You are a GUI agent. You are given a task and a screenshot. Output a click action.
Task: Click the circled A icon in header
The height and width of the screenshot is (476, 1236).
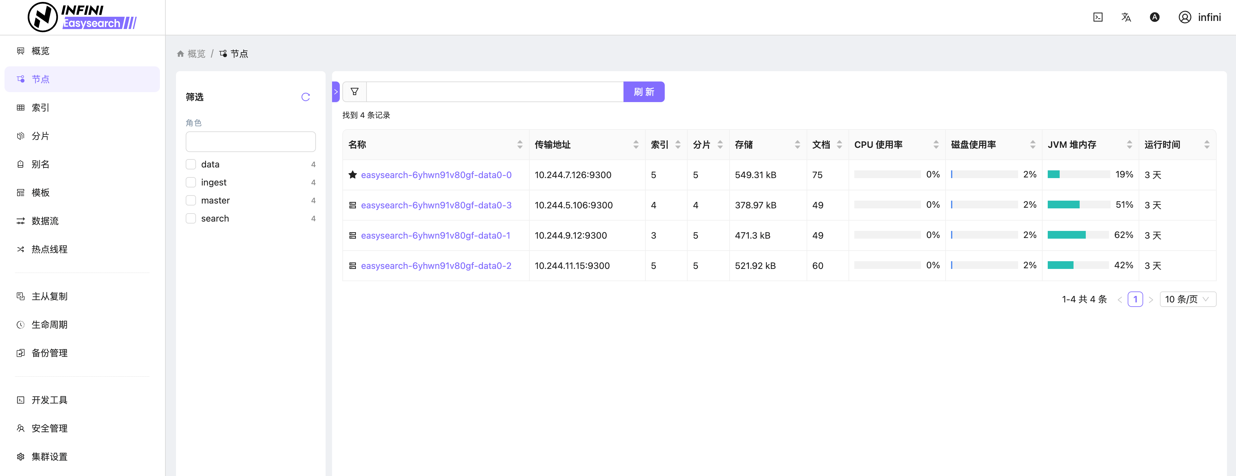click(1154, 17)
